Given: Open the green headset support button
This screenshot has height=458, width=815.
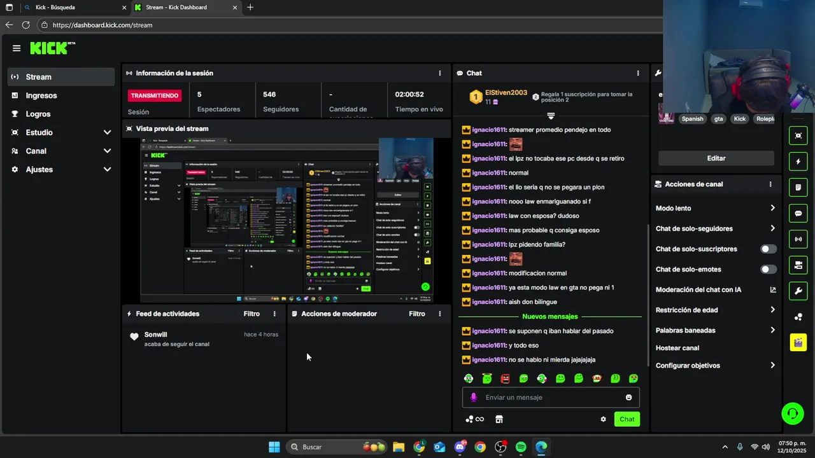Looking at the screenshot, I should coord(793,414).
